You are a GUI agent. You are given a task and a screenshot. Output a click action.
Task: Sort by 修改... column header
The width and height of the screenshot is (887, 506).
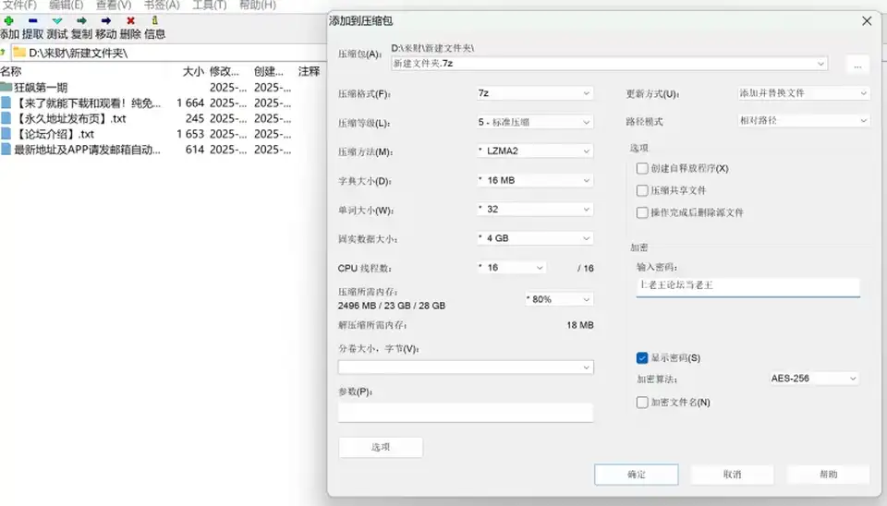(x=224, y=71)
